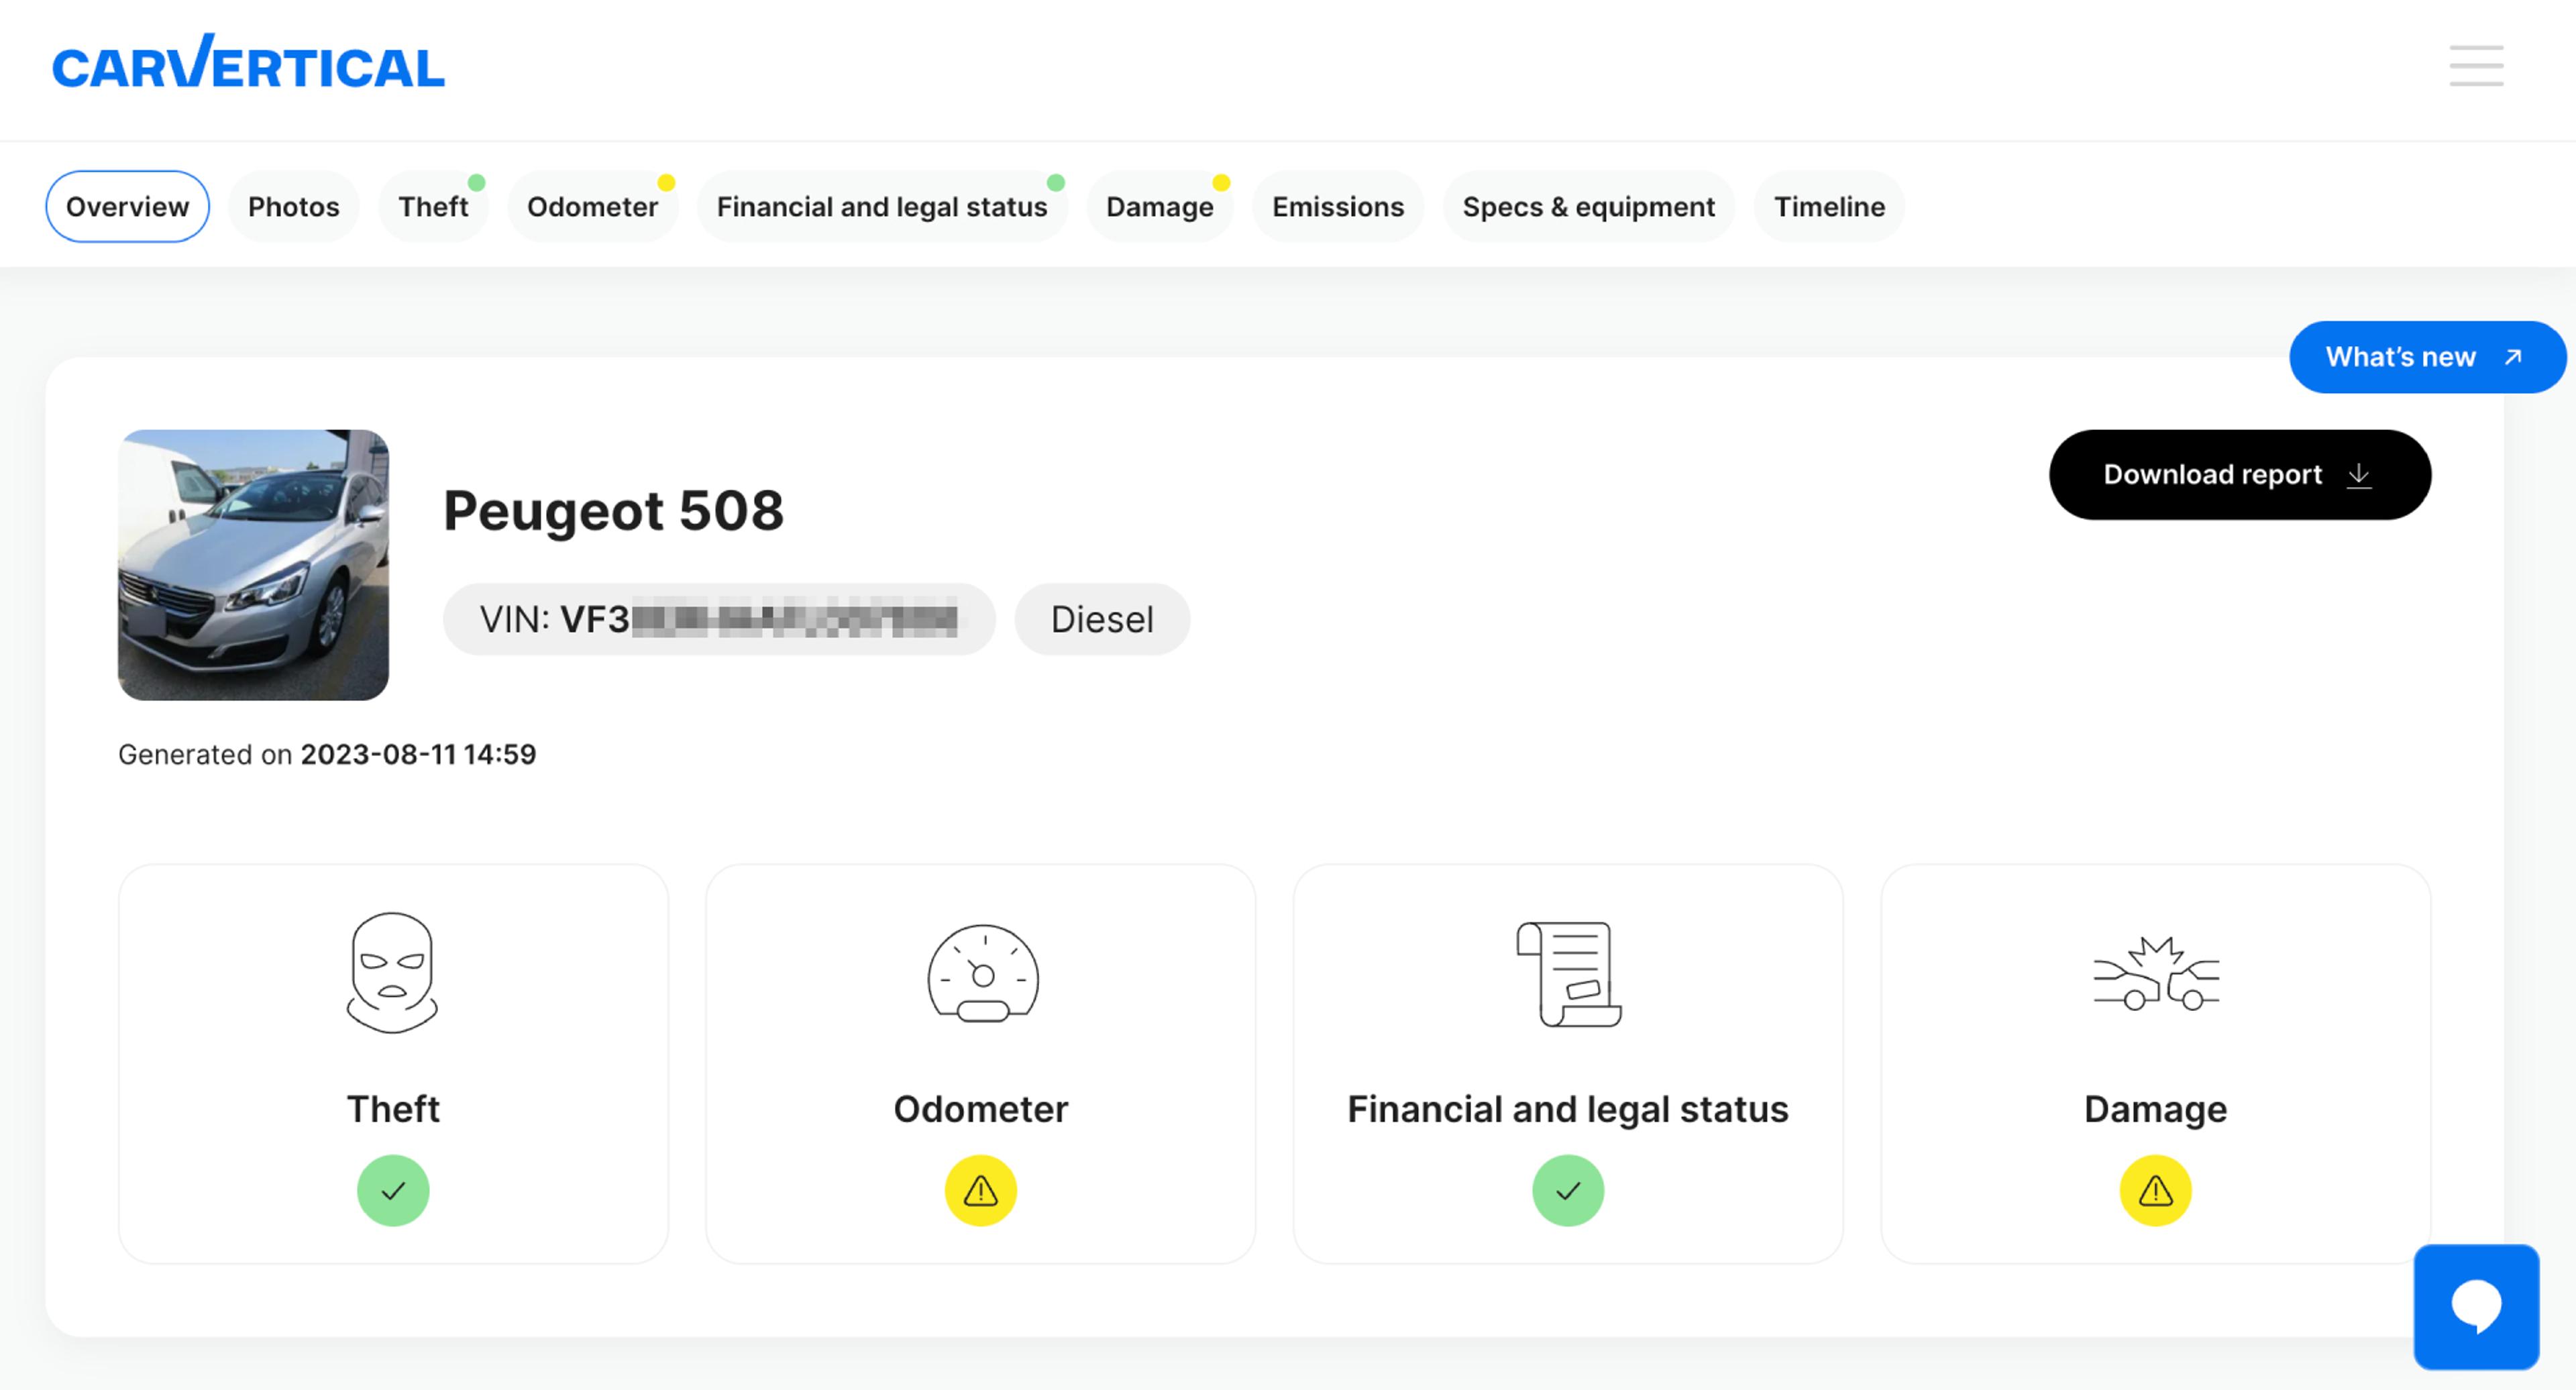The width and height of the screenshot is (2576, 1390).
Task: Open the Specs & equipment tab
Action: coord(1588,207)
